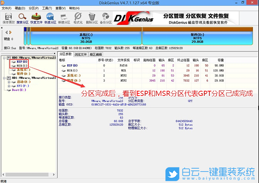Launch the 恢复文件 recover files tool

36,18
